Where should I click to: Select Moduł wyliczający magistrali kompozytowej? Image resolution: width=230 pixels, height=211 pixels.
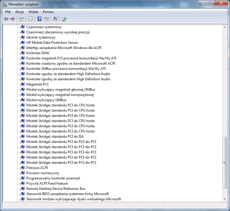60,95
